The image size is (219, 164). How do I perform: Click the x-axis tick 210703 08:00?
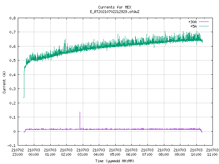point(164,152)
